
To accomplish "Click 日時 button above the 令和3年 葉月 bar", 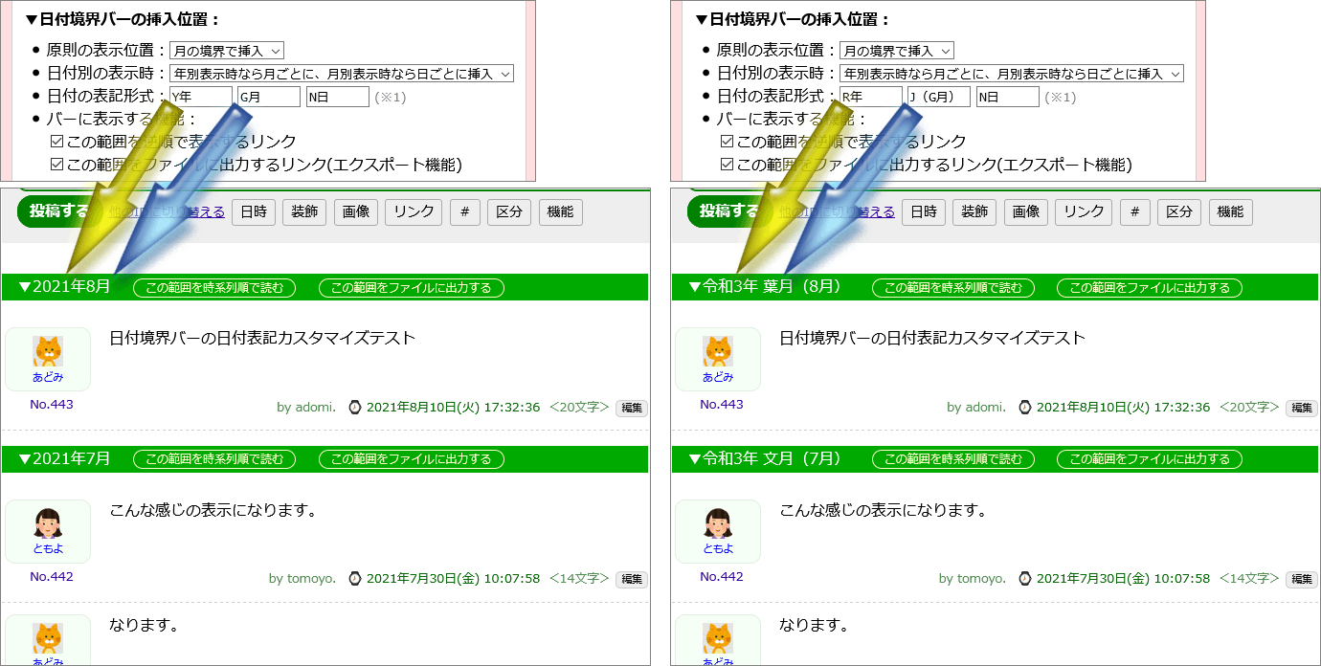I will pyautogui.click(x=924, y=212).
